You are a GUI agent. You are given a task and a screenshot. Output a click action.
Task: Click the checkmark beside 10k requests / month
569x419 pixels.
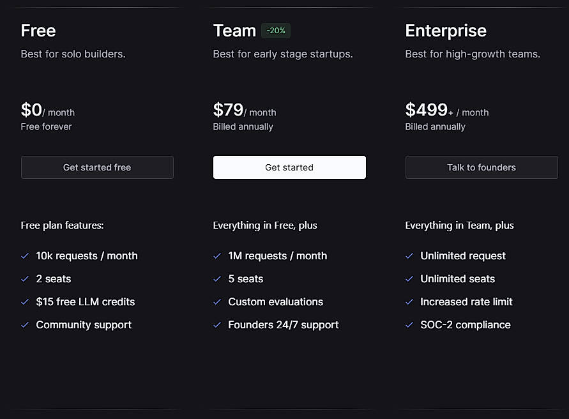pyautogui.click(x=25, y=255)
